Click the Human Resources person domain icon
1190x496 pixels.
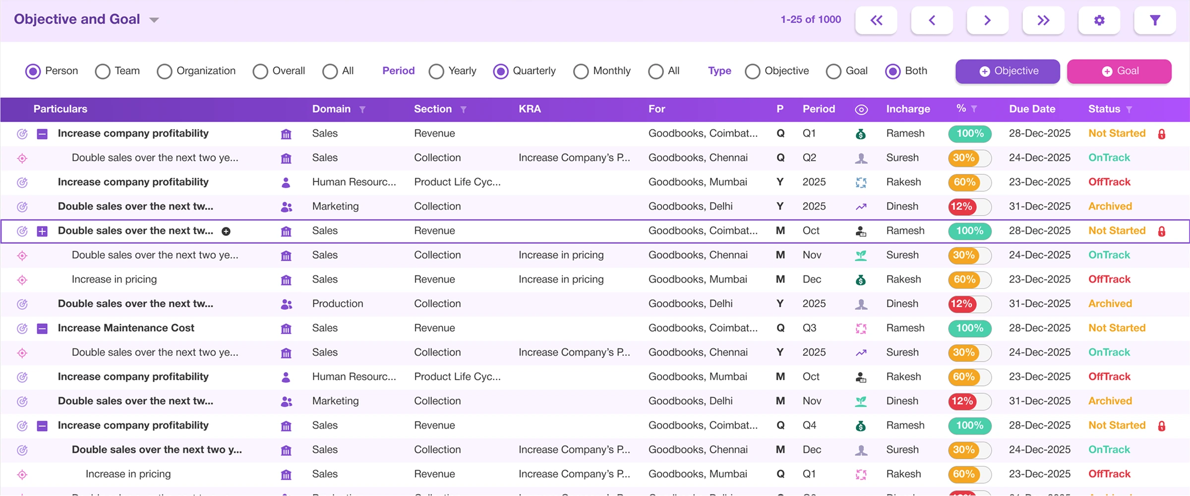tap(287, 182)
